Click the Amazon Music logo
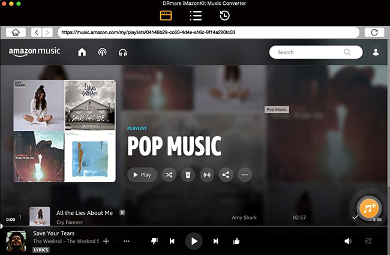The width and height of the screenshot is (390, 255). 35,52
